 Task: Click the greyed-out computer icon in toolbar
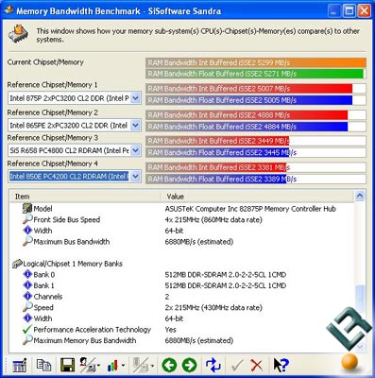(x=141, y=366)
